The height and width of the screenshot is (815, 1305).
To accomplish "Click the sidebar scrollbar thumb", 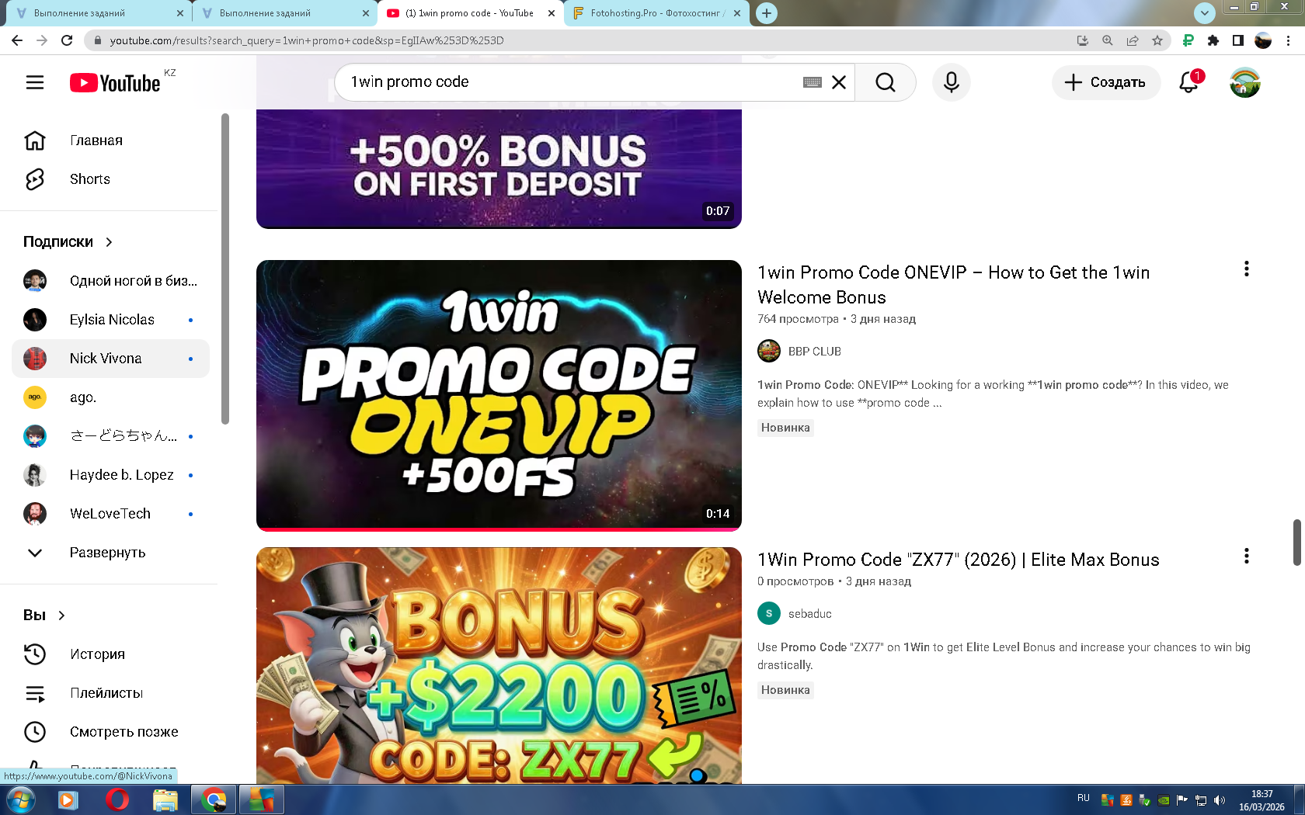I will click(x=225, y=269).
